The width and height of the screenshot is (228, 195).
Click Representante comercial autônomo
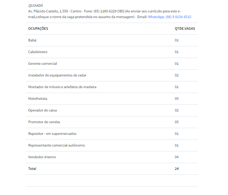56,145
